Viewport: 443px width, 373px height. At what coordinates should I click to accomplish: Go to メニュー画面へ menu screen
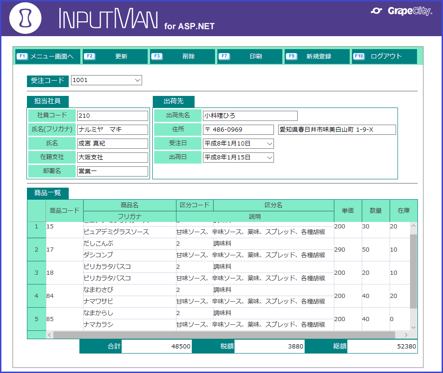coord(48,57)
